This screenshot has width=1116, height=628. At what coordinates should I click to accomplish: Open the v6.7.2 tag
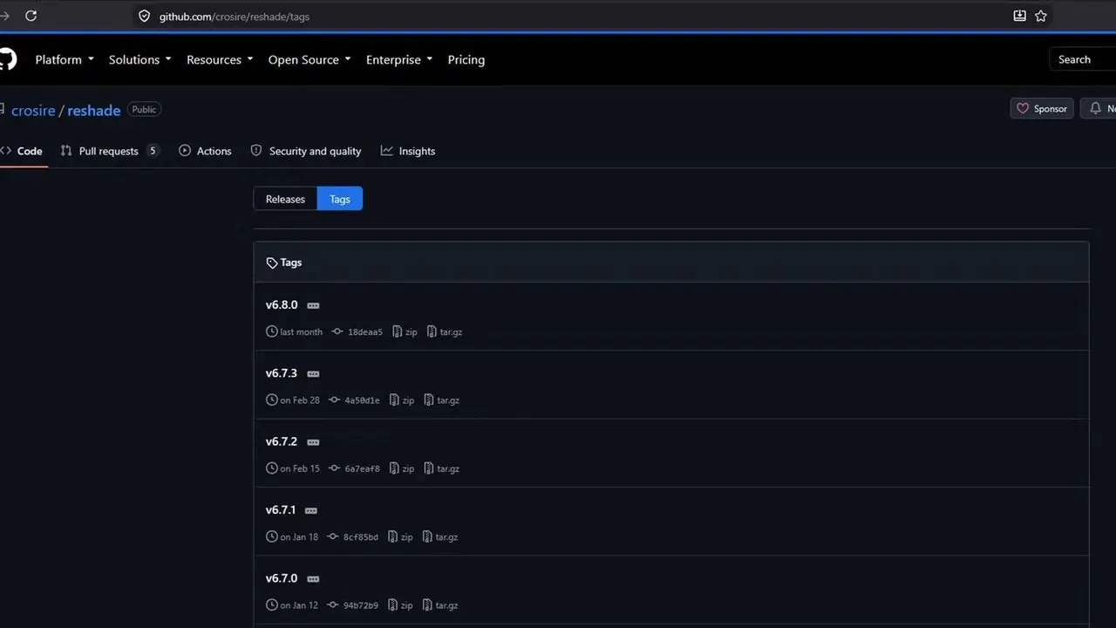click(x=282, y=442)
